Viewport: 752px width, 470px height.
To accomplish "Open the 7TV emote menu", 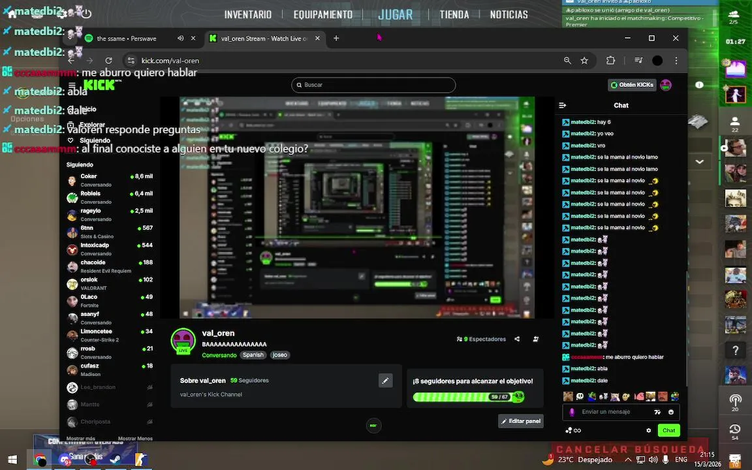I will (x=657, y=412).
